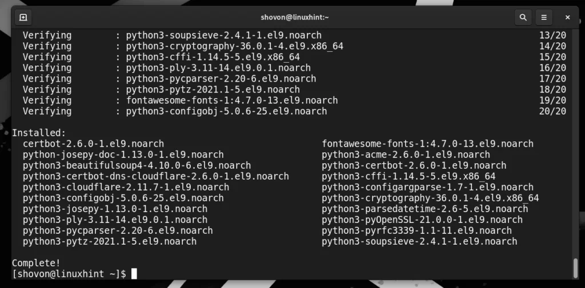The height and width of the screenshot is (288, 585).
Task: Click the python3-pyrfc3339 package entry
Action: point(416,230)
